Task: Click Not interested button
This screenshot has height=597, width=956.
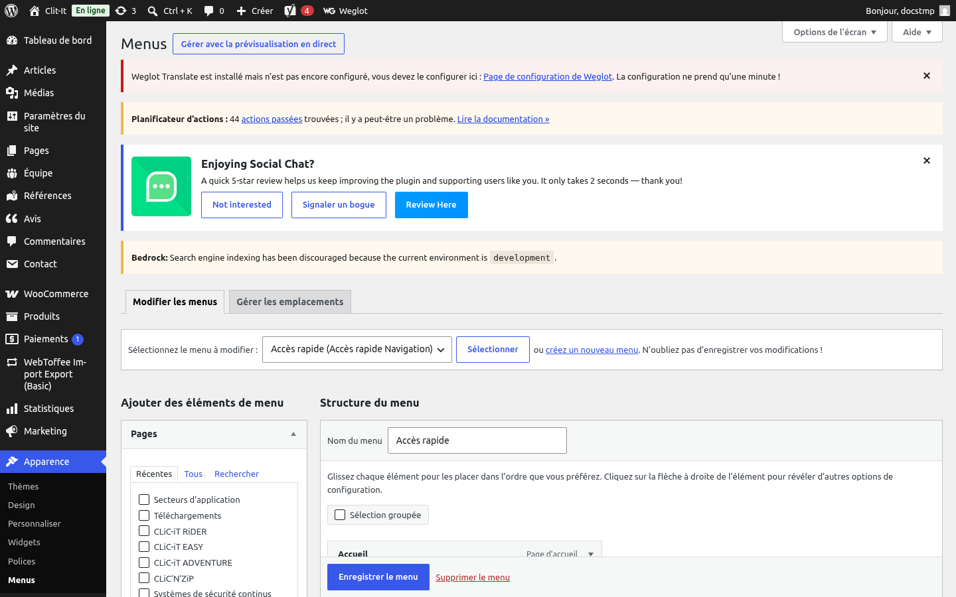Action: [242, 205]
